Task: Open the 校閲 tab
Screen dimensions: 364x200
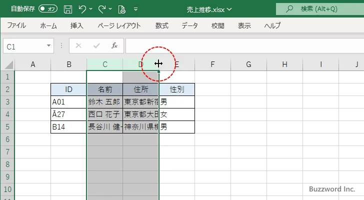Action: (x=218, y=25)
